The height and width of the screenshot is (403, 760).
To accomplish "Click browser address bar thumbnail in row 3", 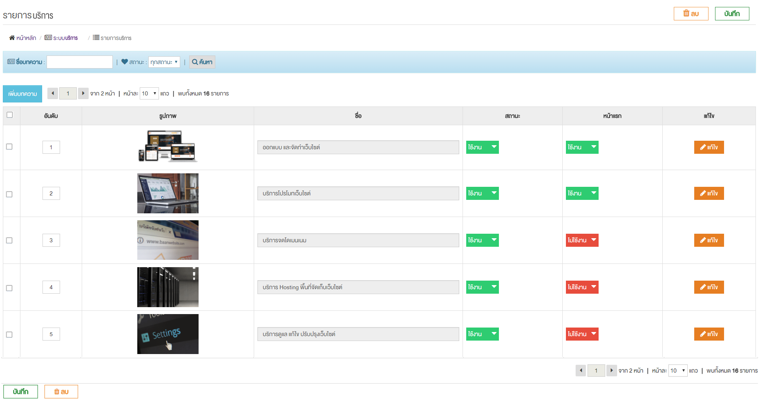I will 168,240.
